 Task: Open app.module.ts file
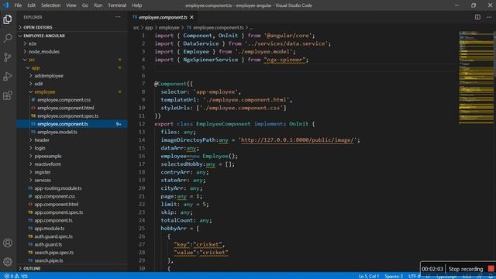(72, 229)
